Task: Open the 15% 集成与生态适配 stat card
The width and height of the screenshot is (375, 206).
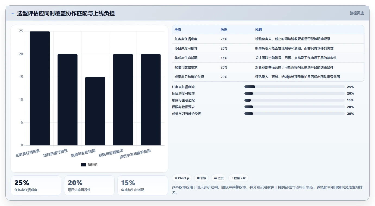Action: [143, 185]
